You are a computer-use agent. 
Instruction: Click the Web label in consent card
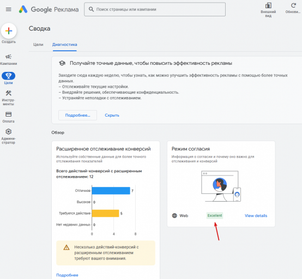(184, 216)
